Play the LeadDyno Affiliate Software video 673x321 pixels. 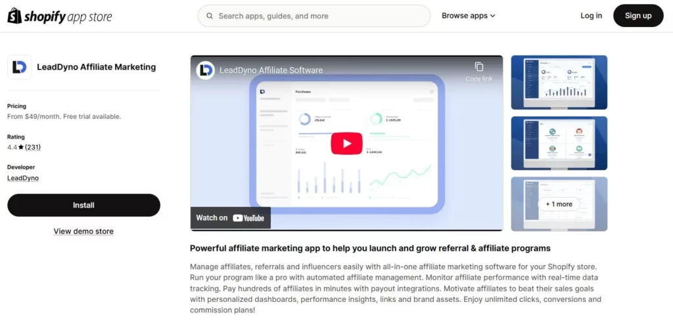tap(346, 144)
